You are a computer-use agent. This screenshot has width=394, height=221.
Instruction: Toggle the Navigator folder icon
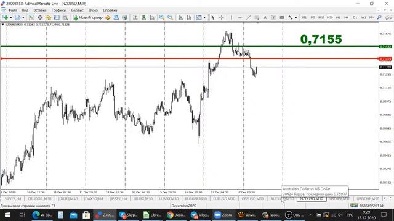coord(48,17)
